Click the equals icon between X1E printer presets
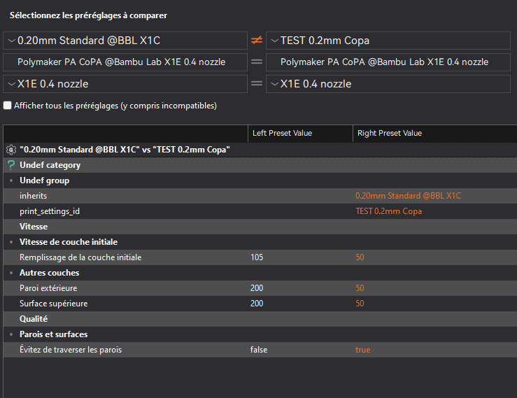This screenshot has width=517, height=398. pos(257,84)
